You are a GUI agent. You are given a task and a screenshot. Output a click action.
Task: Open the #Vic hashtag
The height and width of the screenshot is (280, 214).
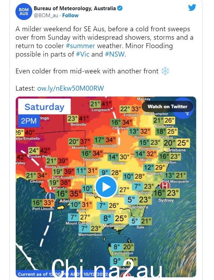(82, 54)
